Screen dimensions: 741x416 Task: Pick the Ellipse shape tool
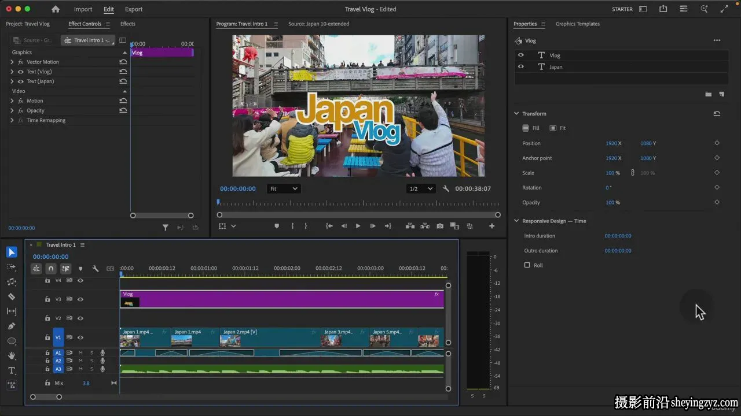click(x=12, y=341)
